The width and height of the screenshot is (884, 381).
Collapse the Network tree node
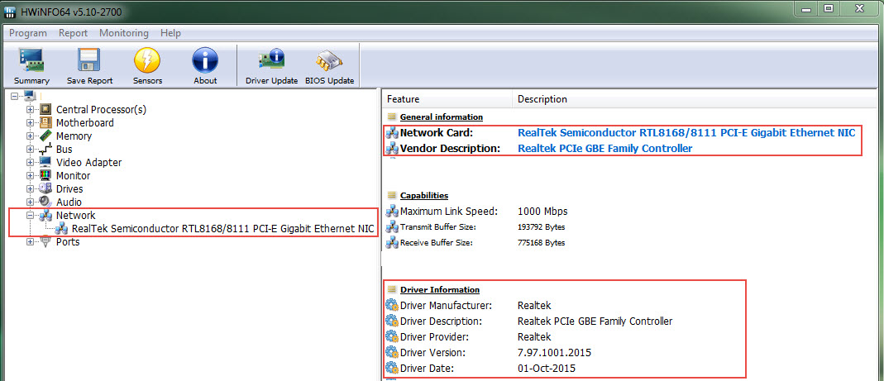[31, 215]
